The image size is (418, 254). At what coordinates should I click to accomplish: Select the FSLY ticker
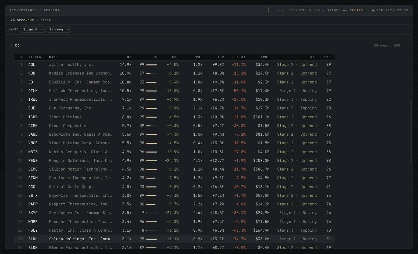pos(33,230)
